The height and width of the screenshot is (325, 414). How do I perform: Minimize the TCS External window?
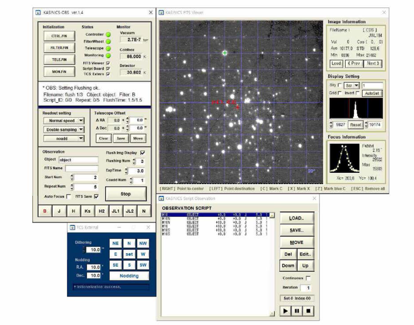[x=119, y=227]
